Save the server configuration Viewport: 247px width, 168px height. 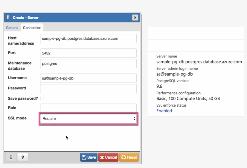[89, 157]
